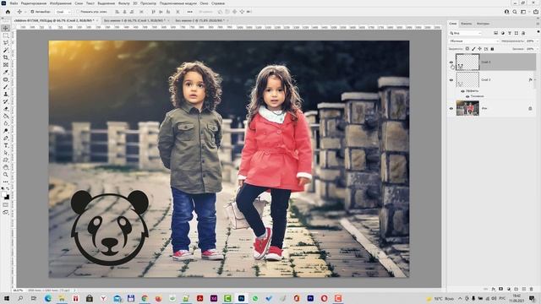Click the foreground color swatch

[x=3, y=195]
